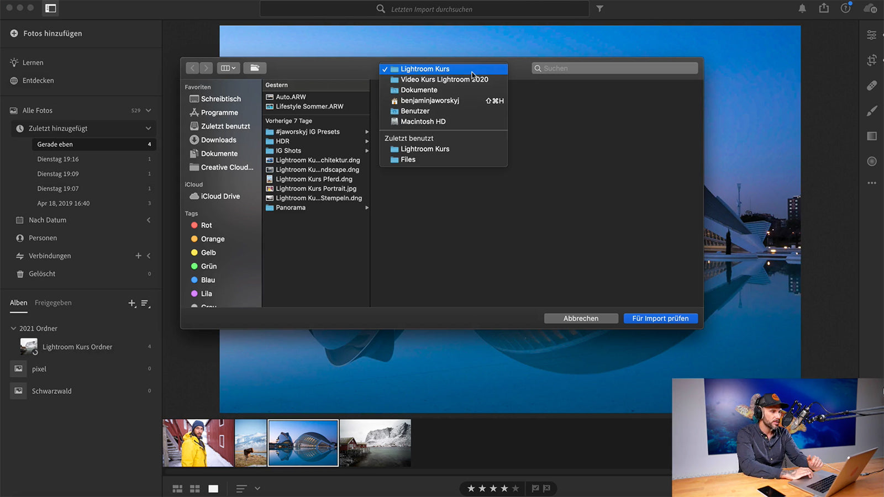This screenshot has width=884, height=497.
Task: Choose benjaminjaworskyj home in path popup
Action: coord(444,101)
